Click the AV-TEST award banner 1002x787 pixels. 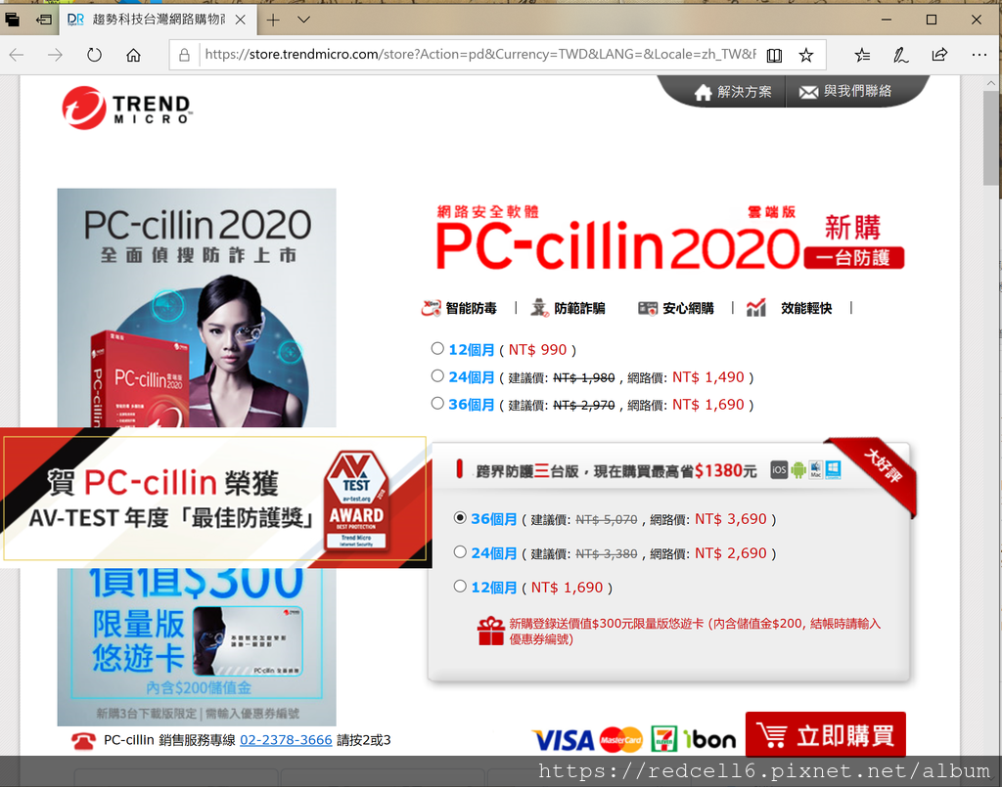tap(216, 498)
